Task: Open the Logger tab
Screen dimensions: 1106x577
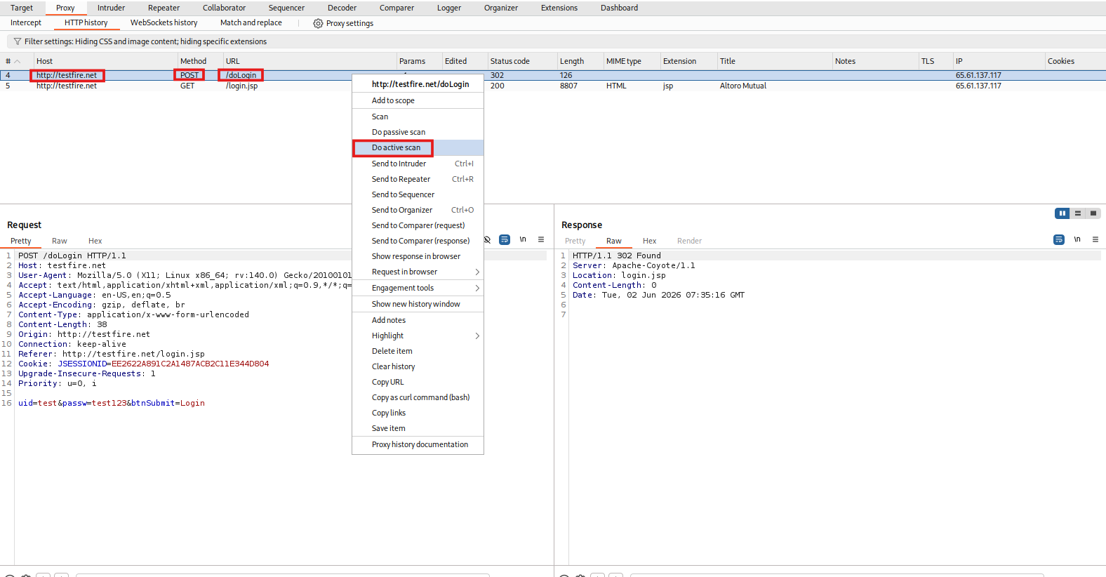Action: coord(449,8)
